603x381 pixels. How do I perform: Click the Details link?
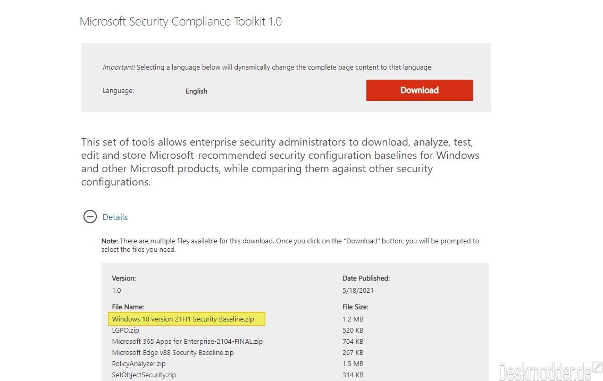coord(115,217)
